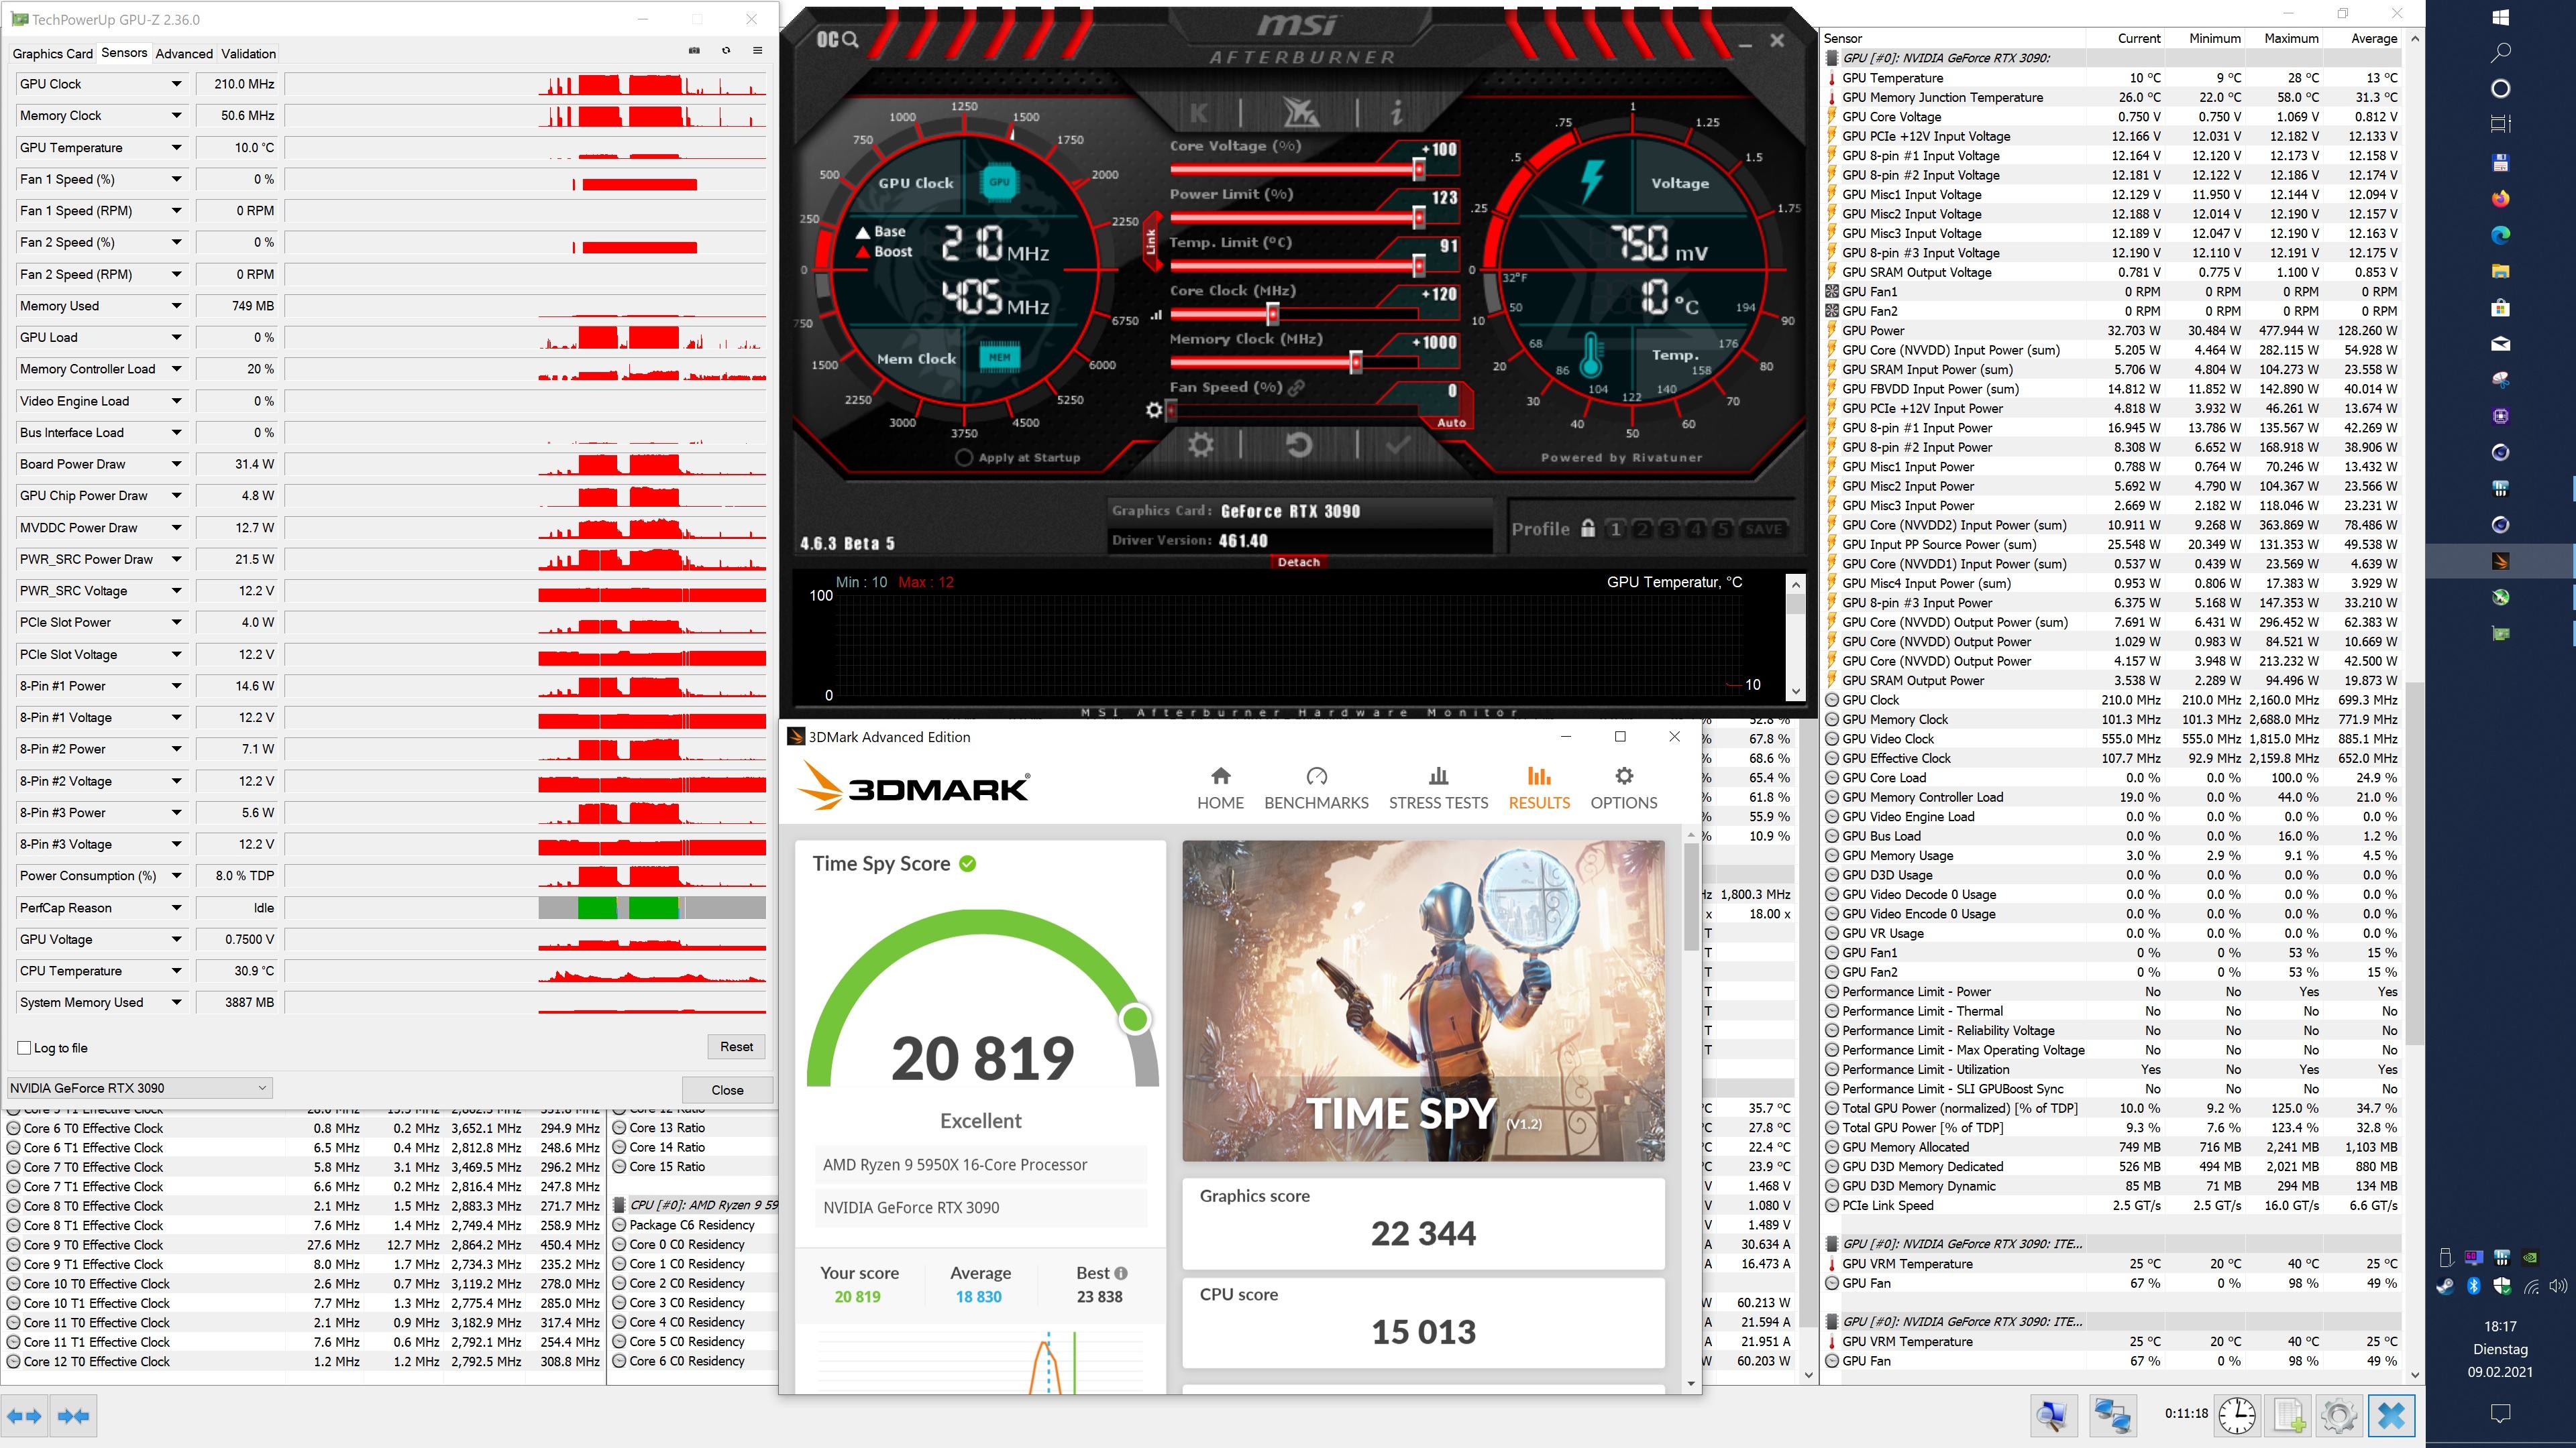Click the GPU-Z Reset button
This screenshot has height=1448, width=2576.
coord(736,1046)
